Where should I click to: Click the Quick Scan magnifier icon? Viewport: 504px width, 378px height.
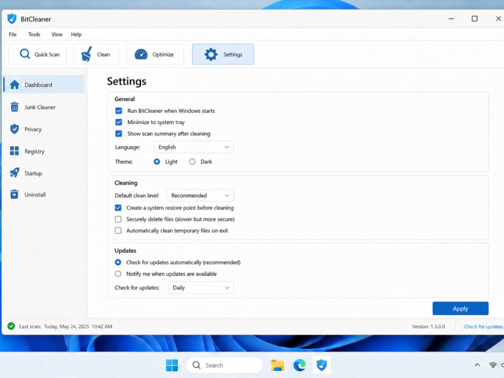coord(25,54)
